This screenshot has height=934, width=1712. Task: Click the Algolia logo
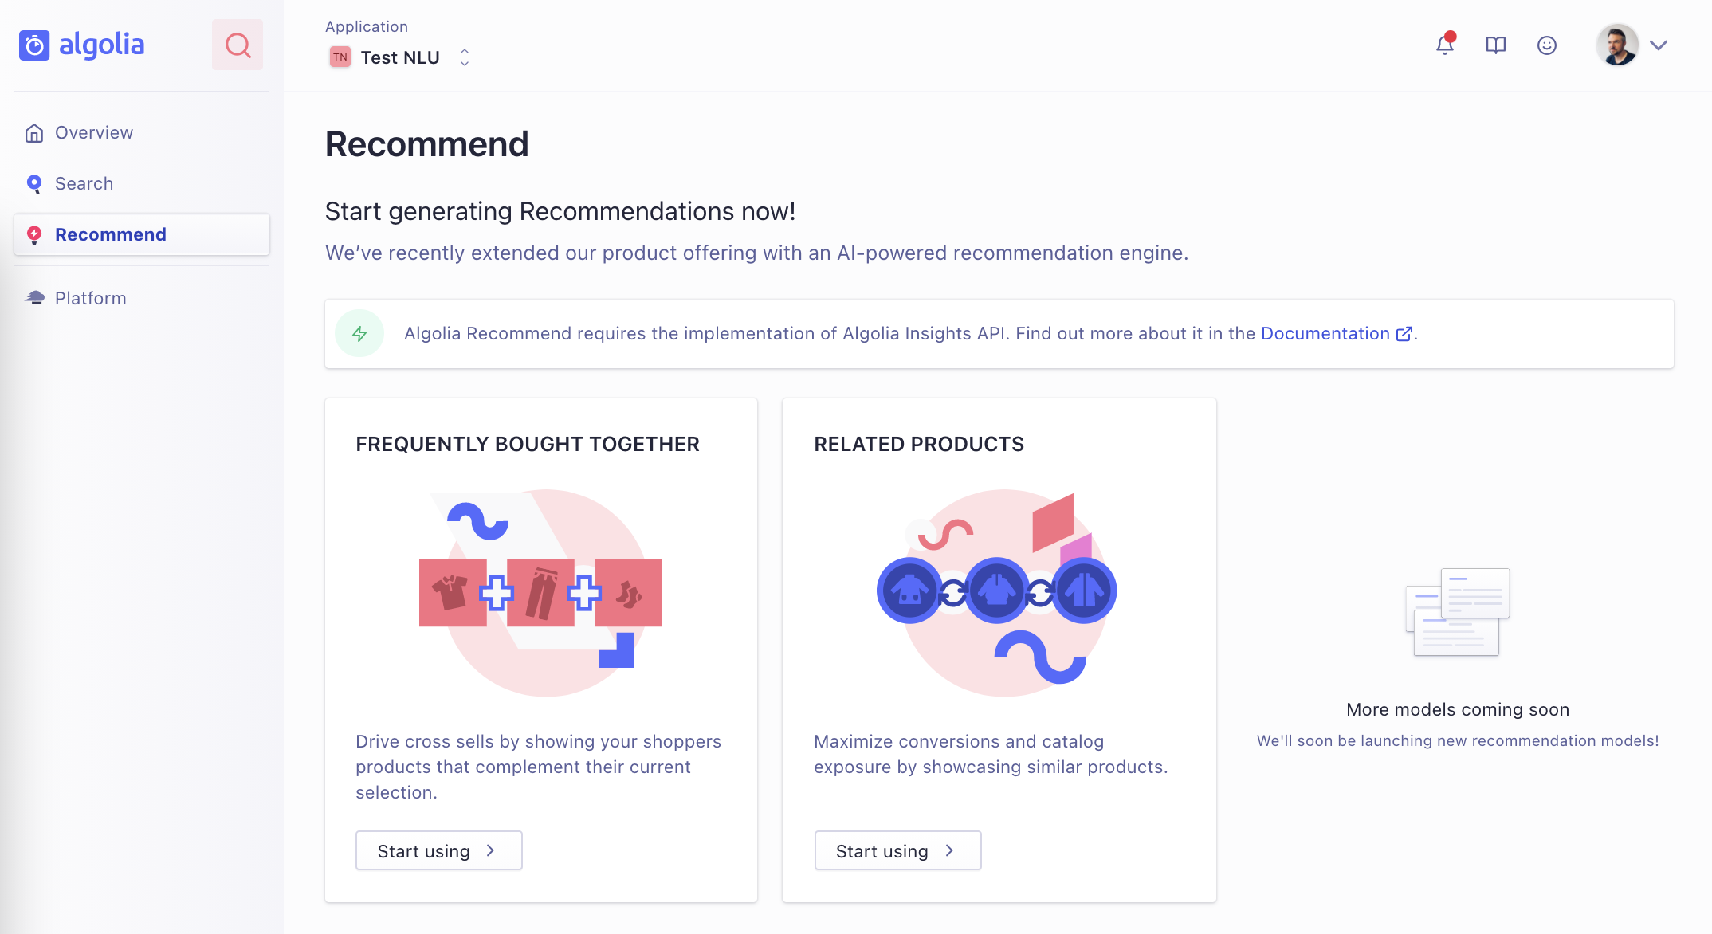82,45
